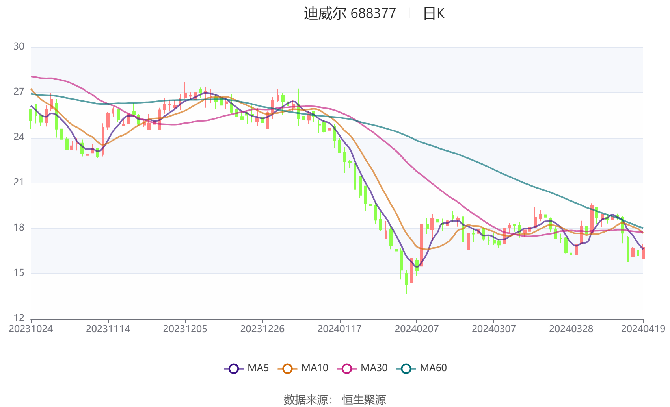The height and width of the screenshot is (407, 670).
Task: Select the 20231205 date axis label
Action: point(185,329)
